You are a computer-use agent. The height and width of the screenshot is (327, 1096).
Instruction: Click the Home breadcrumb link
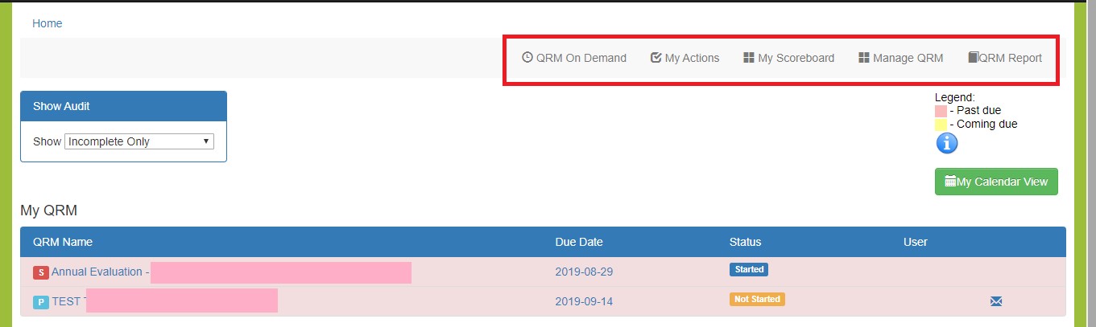(47, 23)
